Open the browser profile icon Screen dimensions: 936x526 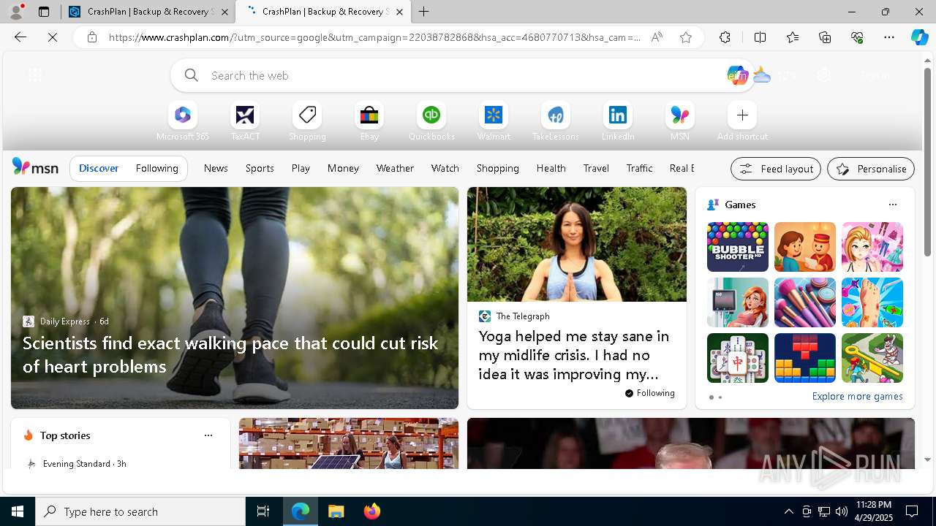click(x=16, y=12)
